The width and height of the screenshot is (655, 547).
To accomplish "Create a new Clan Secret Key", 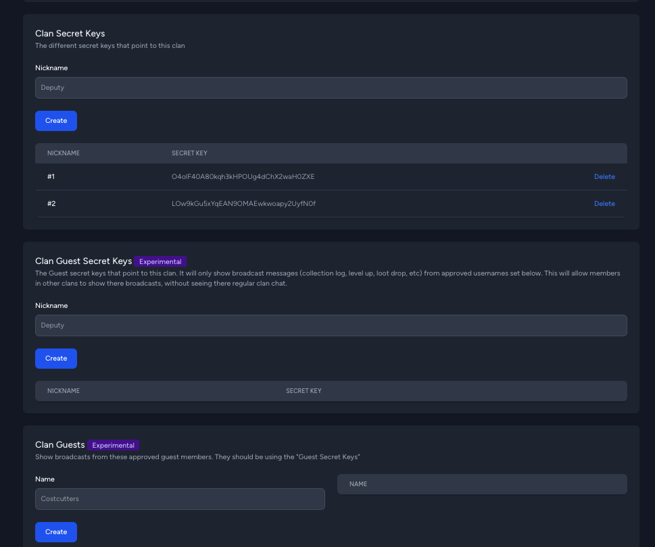I will point(56,121).
